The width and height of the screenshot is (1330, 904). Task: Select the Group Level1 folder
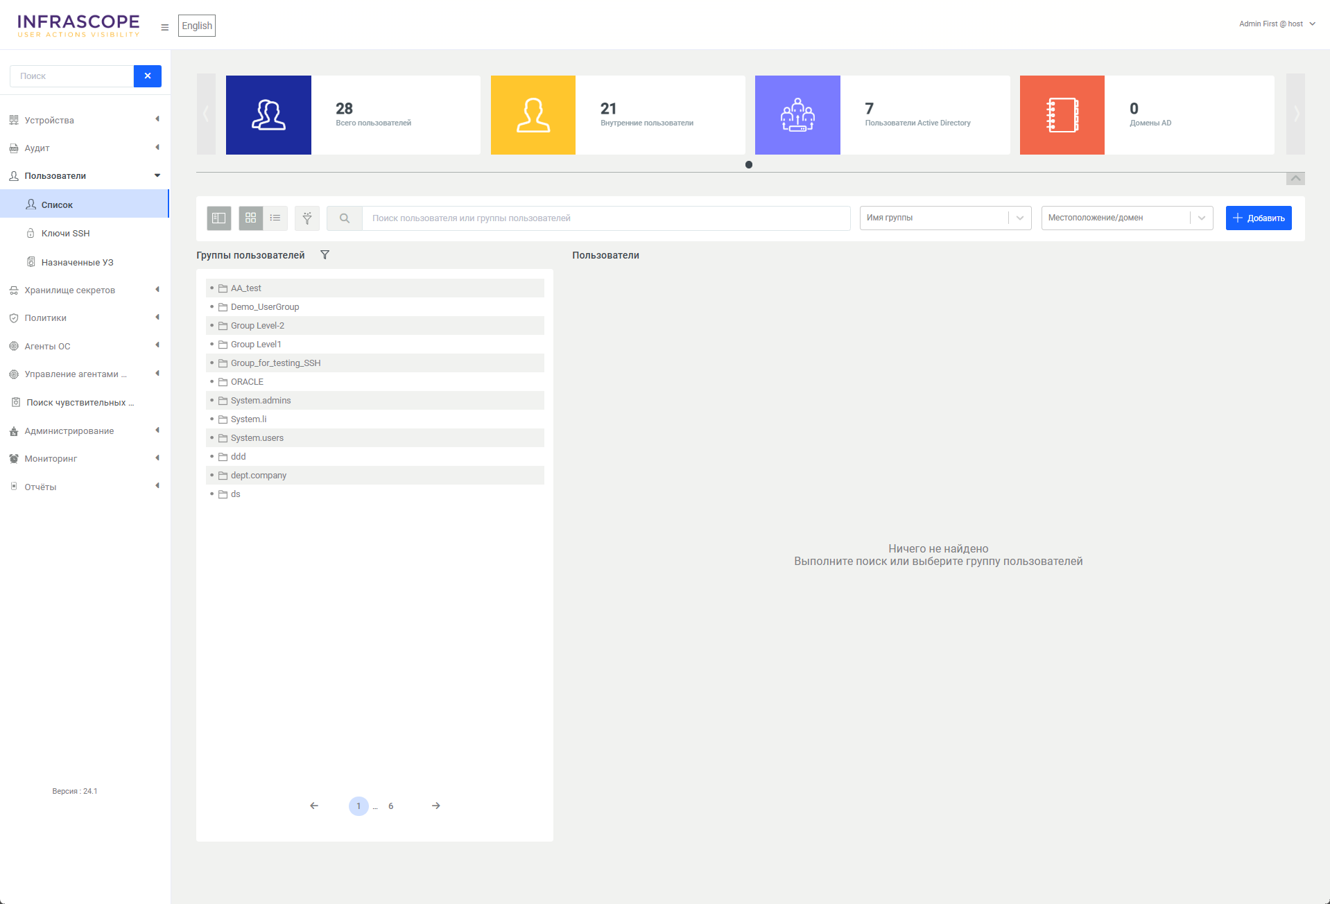[375, 345]
